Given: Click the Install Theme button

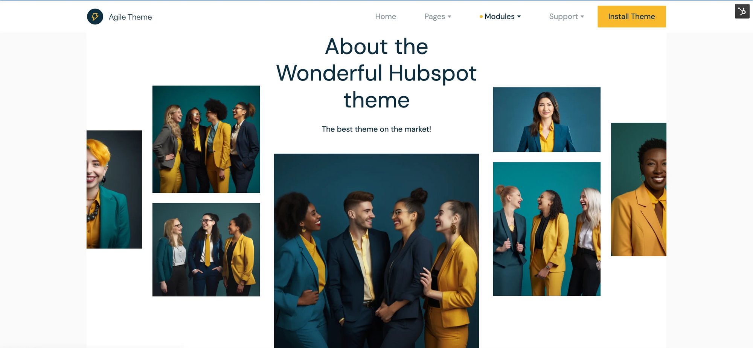Looking at the screenshot, I should (x=631, y=17).
